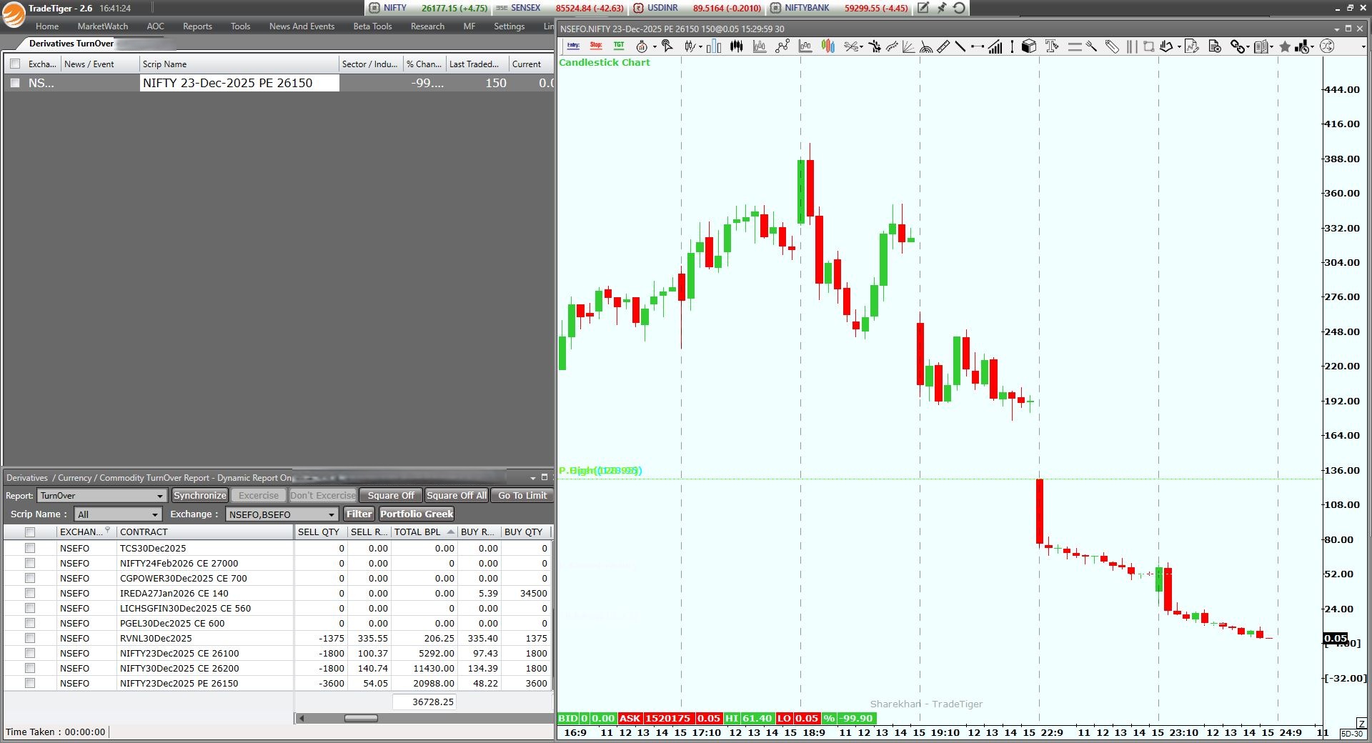1372x743 pixels.
Task: Open the MarketWatch menu
Action: [x=103, y=26]
